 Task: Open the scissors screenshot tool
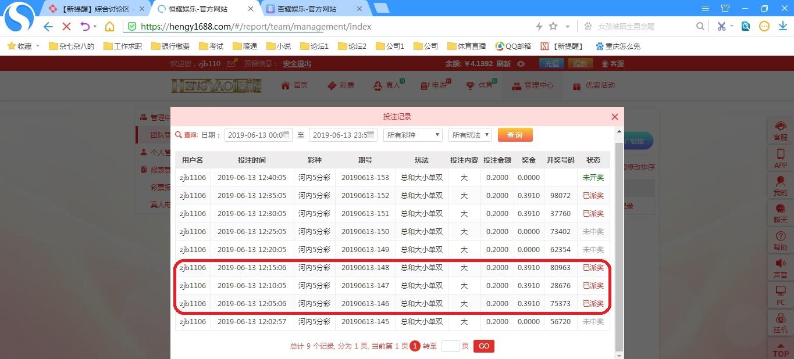(x=721, y=26)
